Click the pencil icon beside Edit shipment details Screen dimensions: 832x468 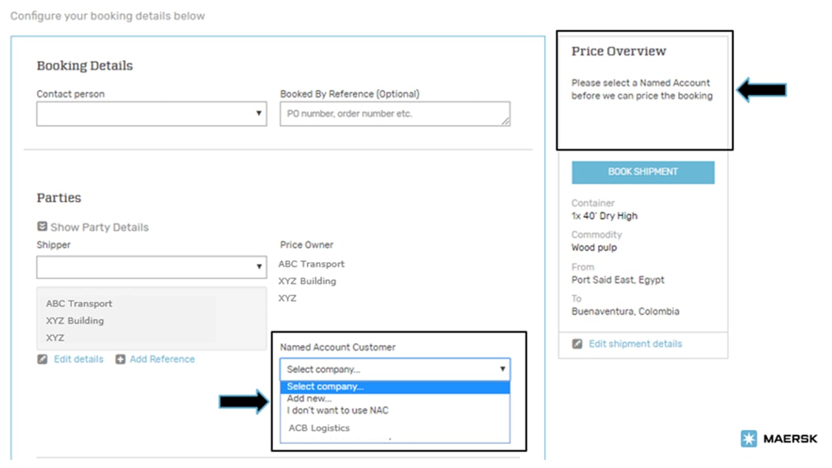point(577,344)
